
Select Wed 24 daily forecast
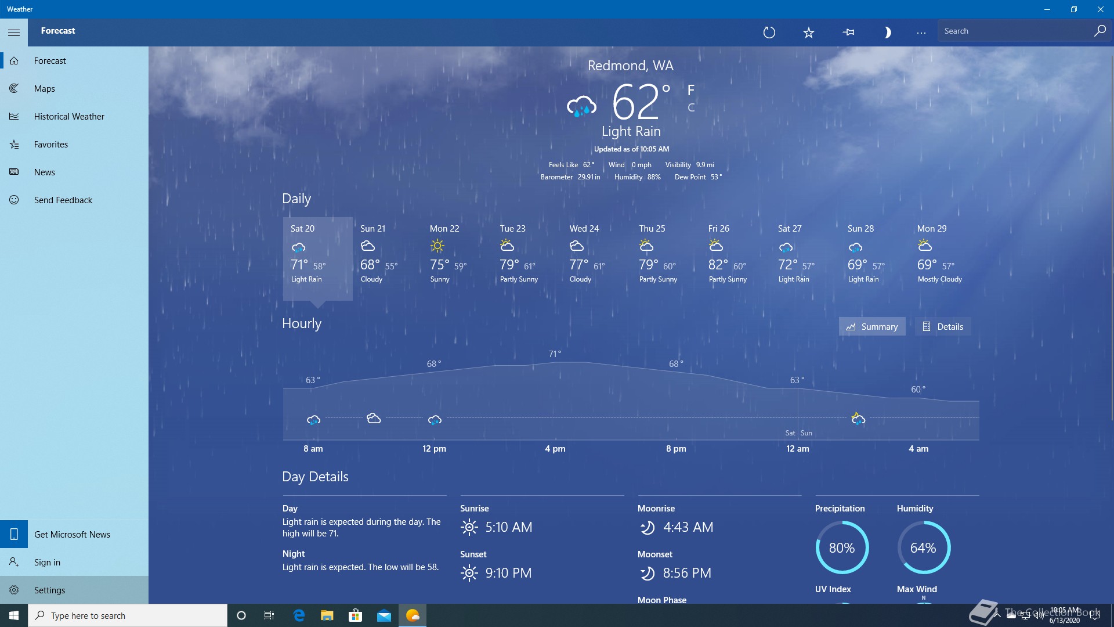[596, 258]
